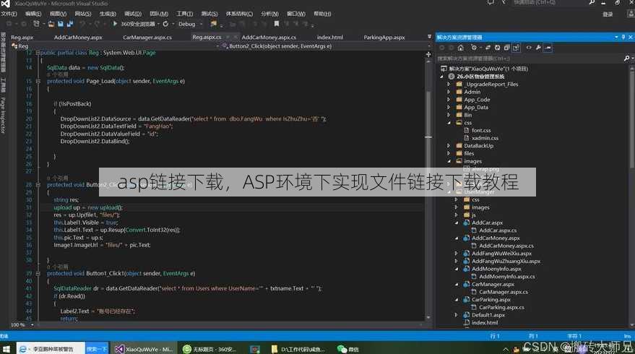Click the View Code icon in Solution Explorer
Screen dimensions: 635x354
click(x=529, y=48)
